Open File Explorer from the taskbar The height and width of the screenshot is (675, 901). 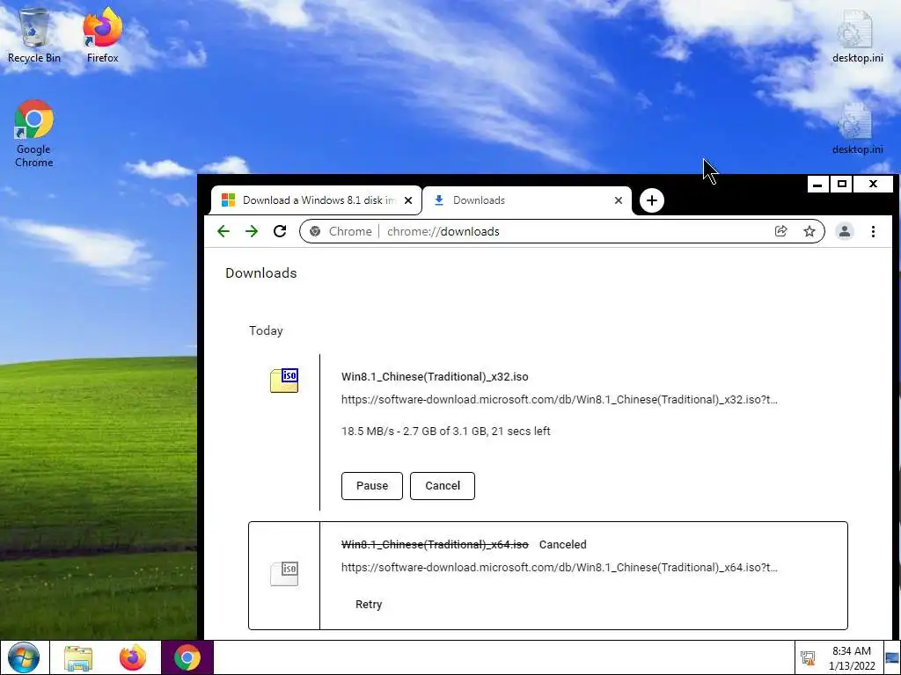[78, 657]
